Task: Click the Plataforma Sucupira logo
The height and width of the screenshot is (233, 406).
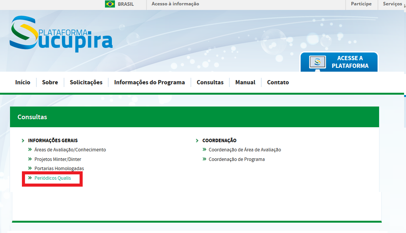Action: point(61,34)
